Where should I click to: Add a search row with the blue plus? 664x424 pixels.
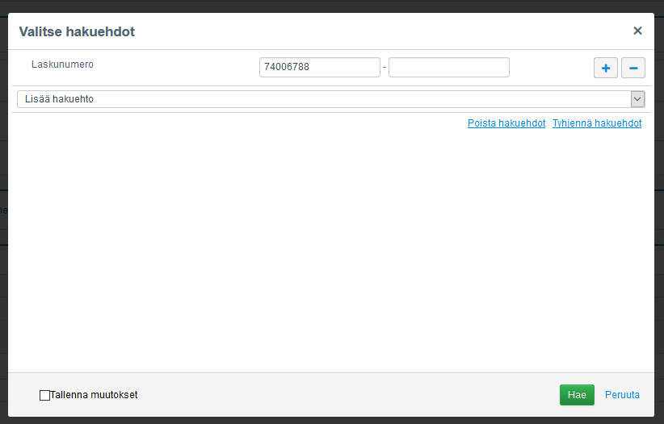[606, 68]
